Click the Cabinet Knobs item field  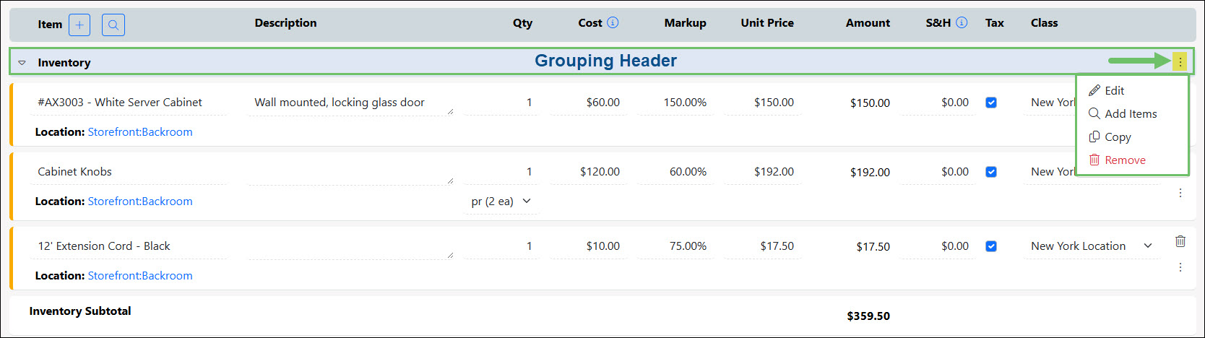point(129,172)
